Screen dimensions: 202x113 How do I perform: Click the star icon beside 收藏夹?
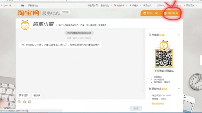tap(130, 5)
